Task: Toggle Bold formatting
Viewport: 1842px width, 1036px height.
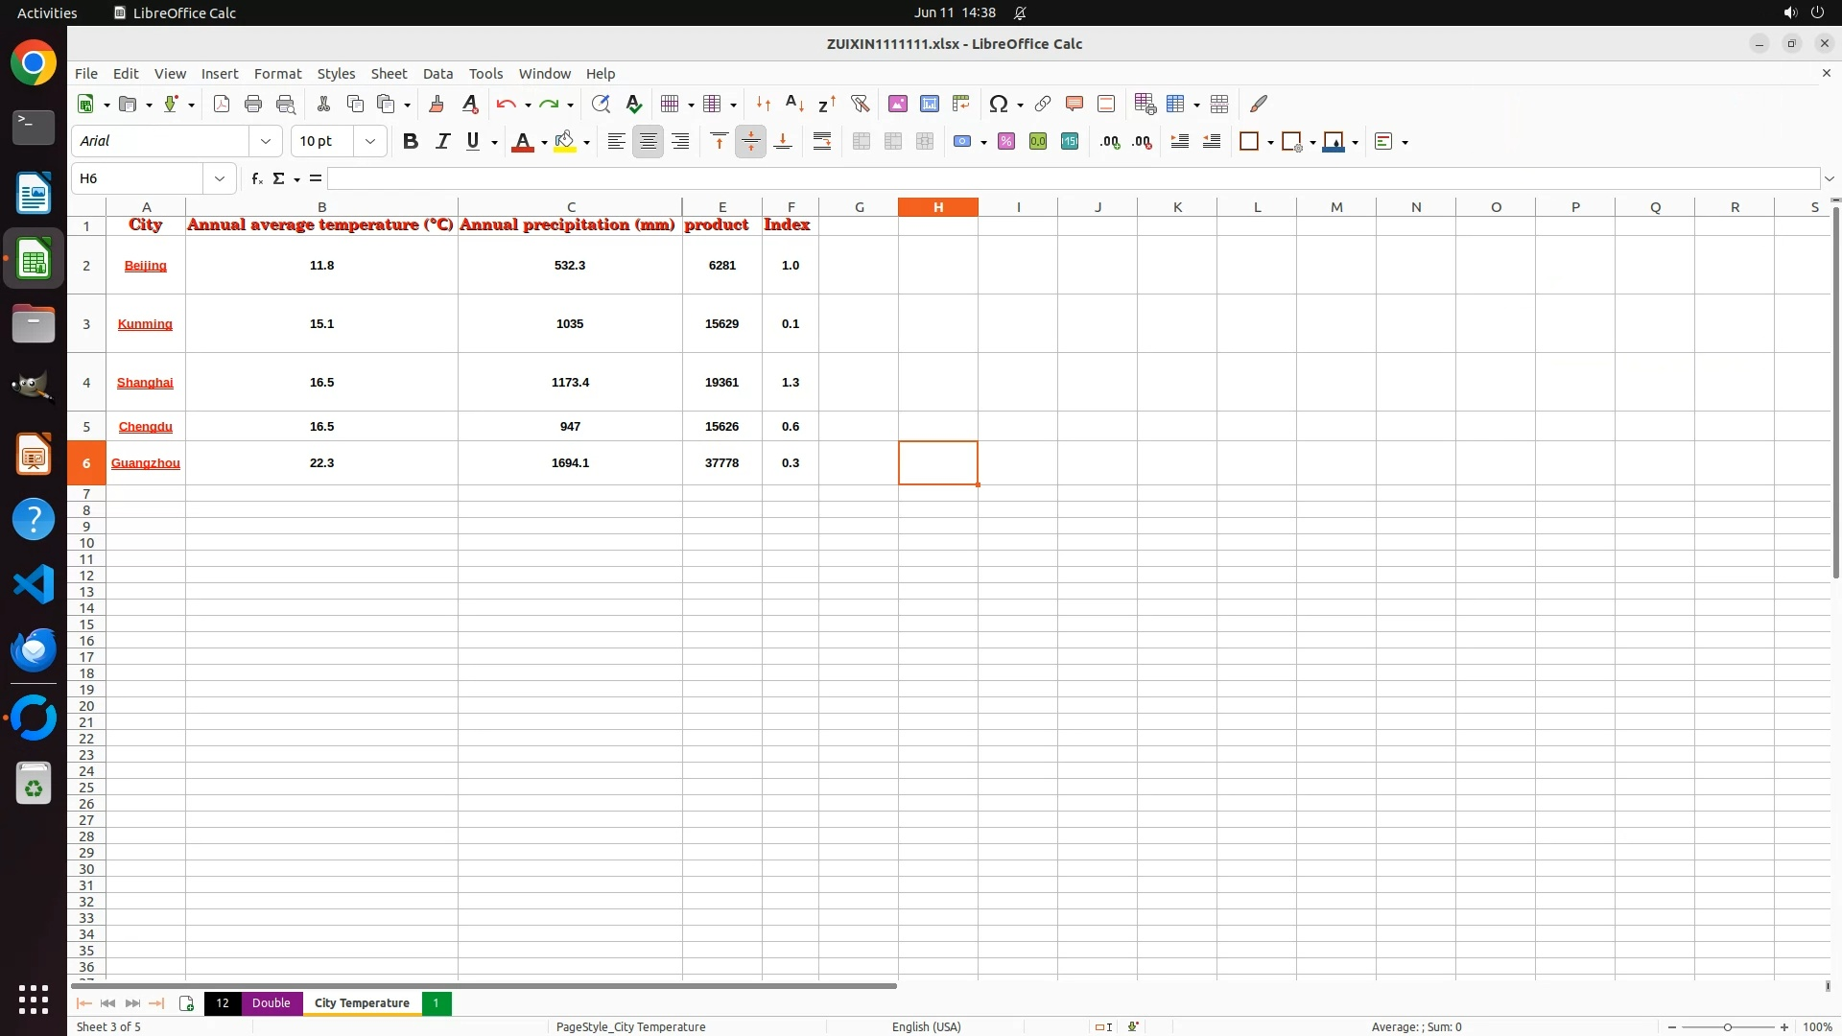Action: pyautogui.click(x=411, y=141)
